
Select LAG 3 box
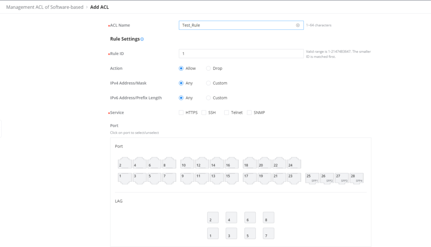click(x=231, y=233)
